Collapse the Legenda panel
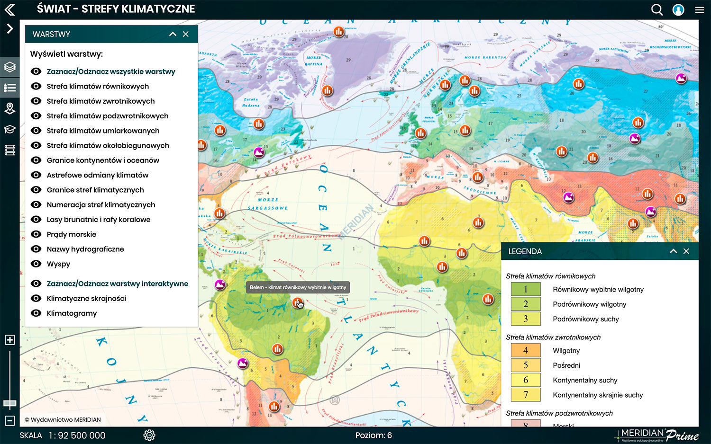711x444 pixels. coord(673,251)
